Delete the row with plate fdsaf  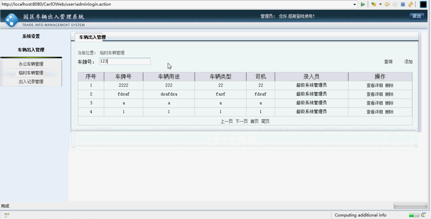tap(389, 94)
